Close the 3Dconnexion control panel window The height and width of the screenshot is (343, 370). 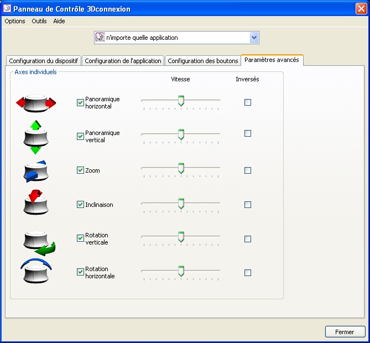point(361,8)
